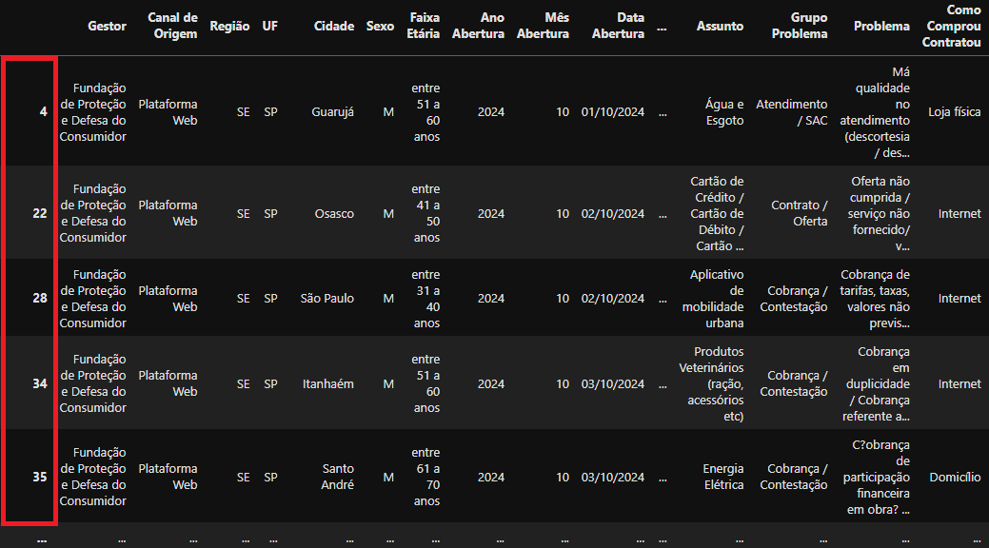Click the truncated columns ellipsis in header
Screen dimensions: 989x548
[x=662, y=28]
